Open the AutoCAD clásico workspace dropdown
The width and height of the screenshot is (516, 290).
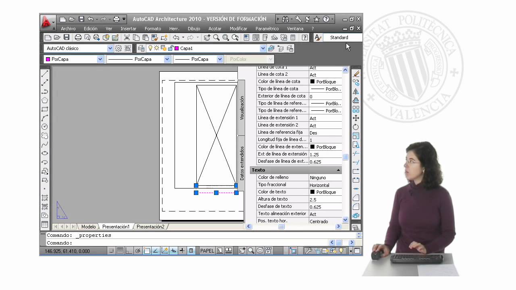(110, 48)
